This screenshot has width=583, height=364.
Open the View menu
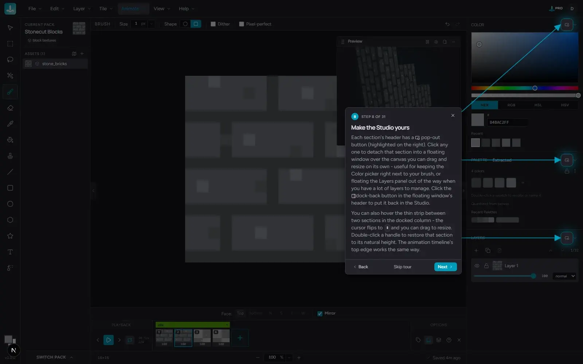pos(162,9)
